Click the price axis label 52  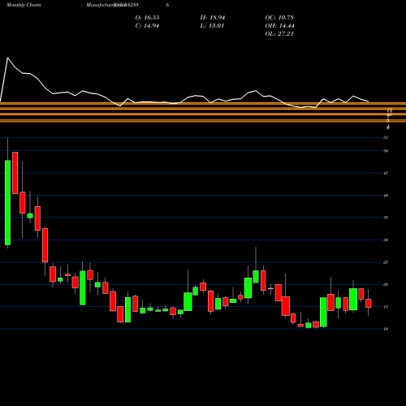tap(386, 137)
